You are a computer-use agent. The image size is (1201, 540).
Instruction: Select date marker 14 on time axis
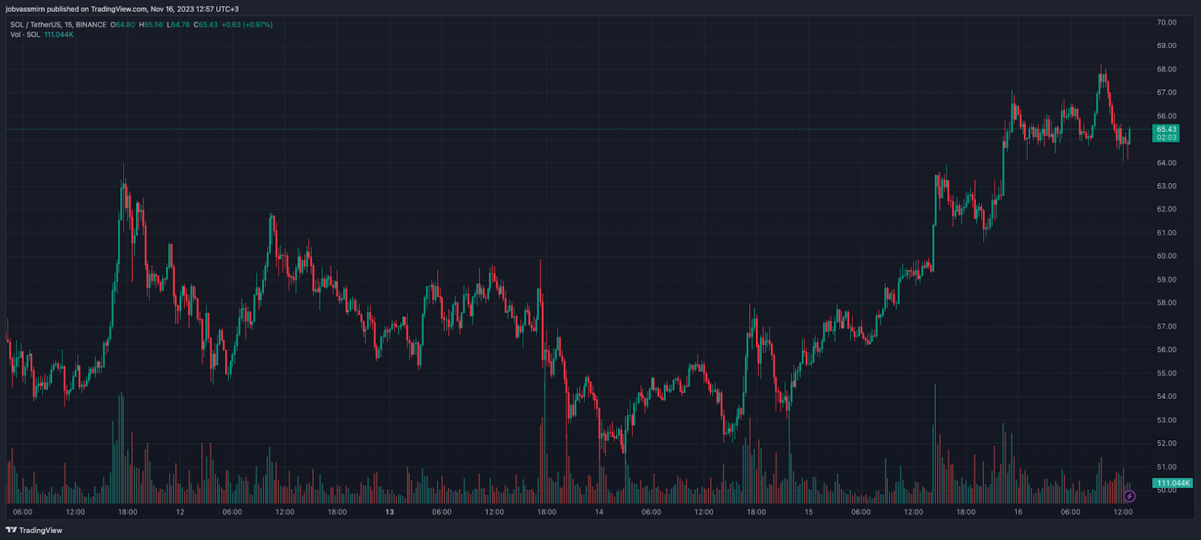[599, 512]
